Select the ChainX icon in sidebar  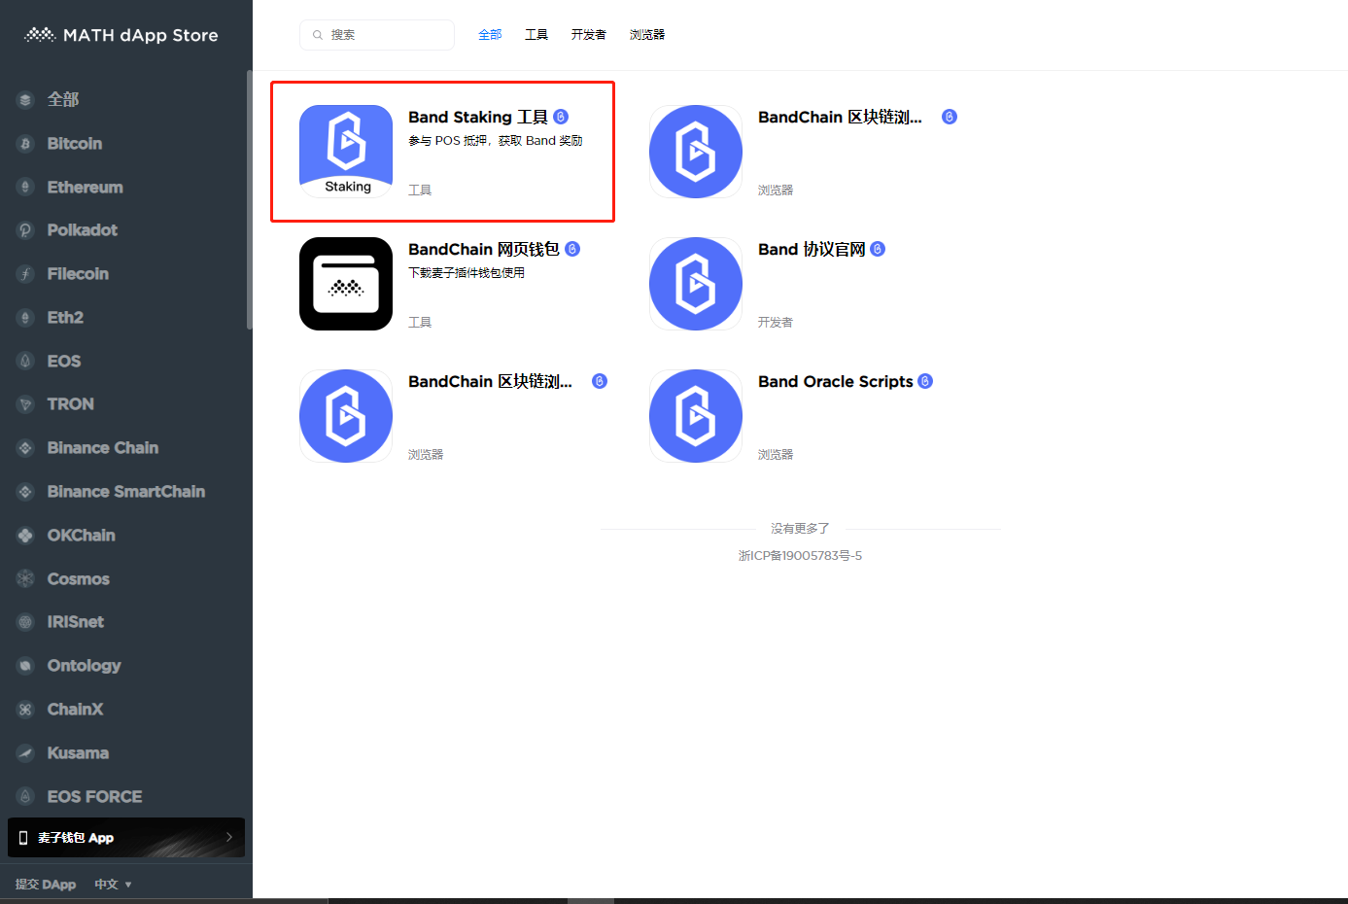point(26,710)
